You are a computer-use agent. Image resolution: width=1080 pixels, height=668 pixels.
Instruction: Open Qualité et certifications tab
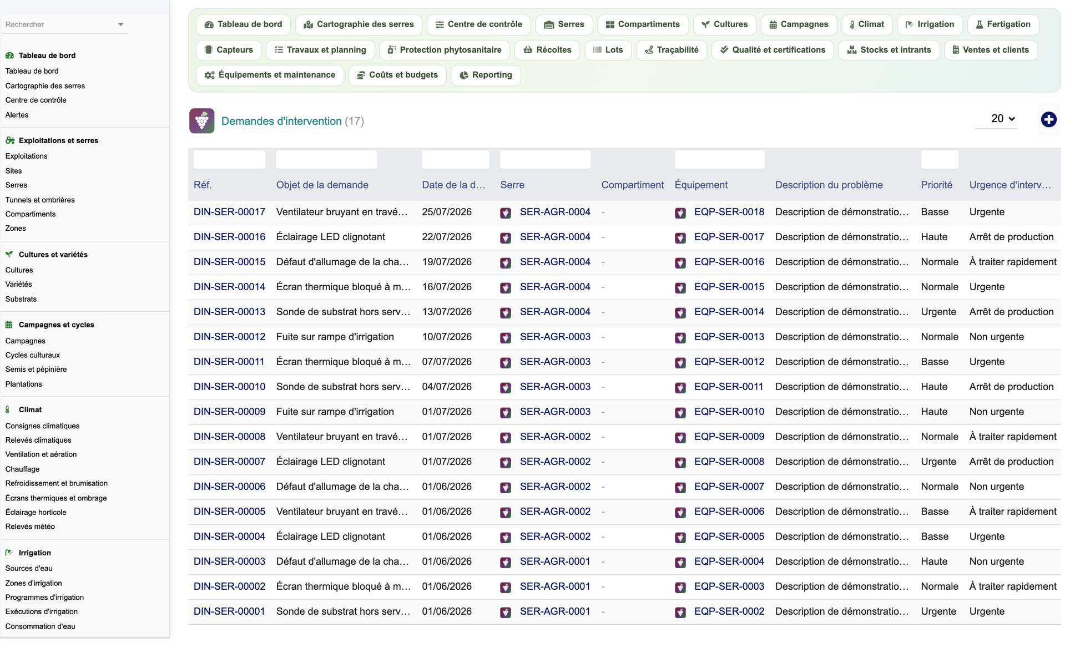(x=773, y=50)
